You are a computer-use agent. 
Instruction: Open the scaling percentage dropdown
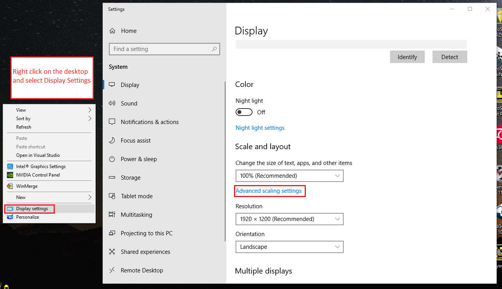click(x=289, y=176)
